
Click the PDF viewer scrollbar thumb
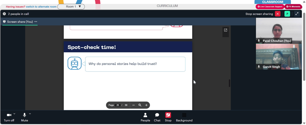tap(229, 83)
